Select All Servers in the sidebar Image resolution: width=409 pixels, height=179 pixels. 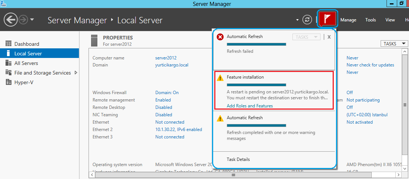pyautogui.click(x=26, y=63)
